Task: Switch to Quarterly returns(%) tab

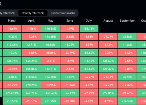Action: (63, 13)
